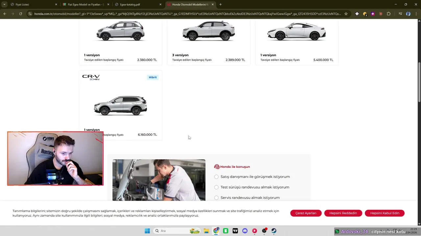Viewport: 421px width, 236px height.
Task: Open the Chrome profile avatar
Action: click(408, 14)
